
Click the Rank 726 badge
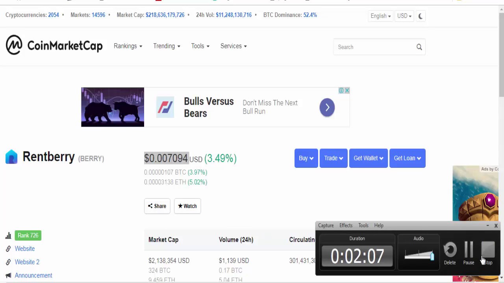28,235
